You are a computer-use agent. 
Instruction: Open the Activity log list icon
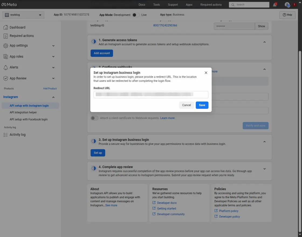pyautogui.click(x=6, y=134)
